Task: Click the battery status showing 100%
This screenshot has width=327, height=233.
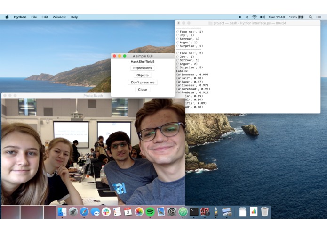Action: point(296,17)
